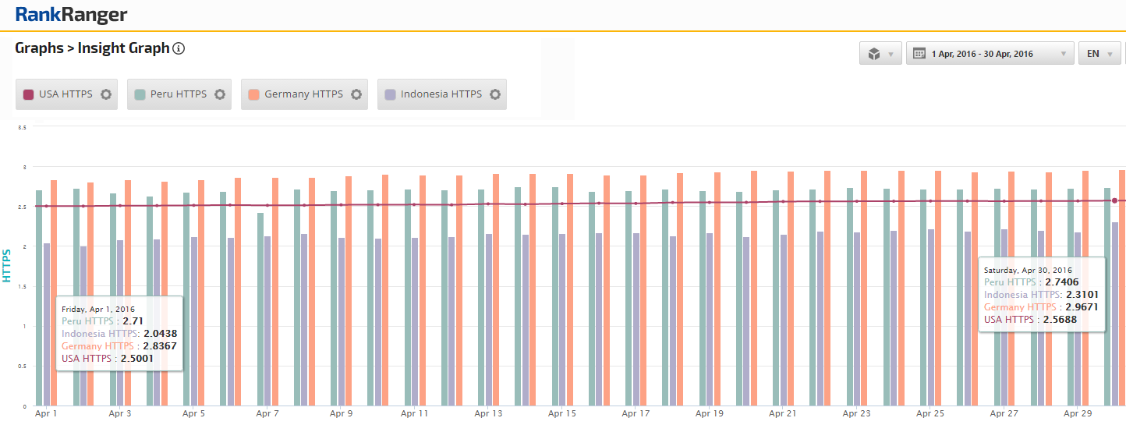The width and height of the screenshot is (1126, 425).
Task: Toggle the Germany HTTPS series label
Action: coord(303,94)
